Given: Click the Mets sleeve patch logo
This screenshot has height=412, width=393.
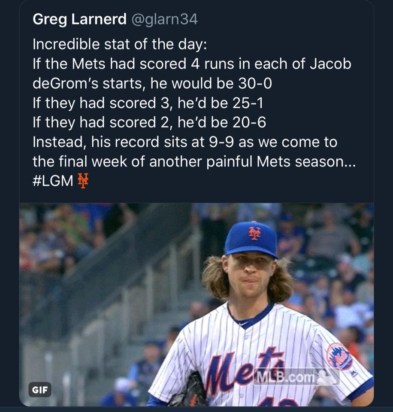Looking at the screenshot, I should point(339,356).
